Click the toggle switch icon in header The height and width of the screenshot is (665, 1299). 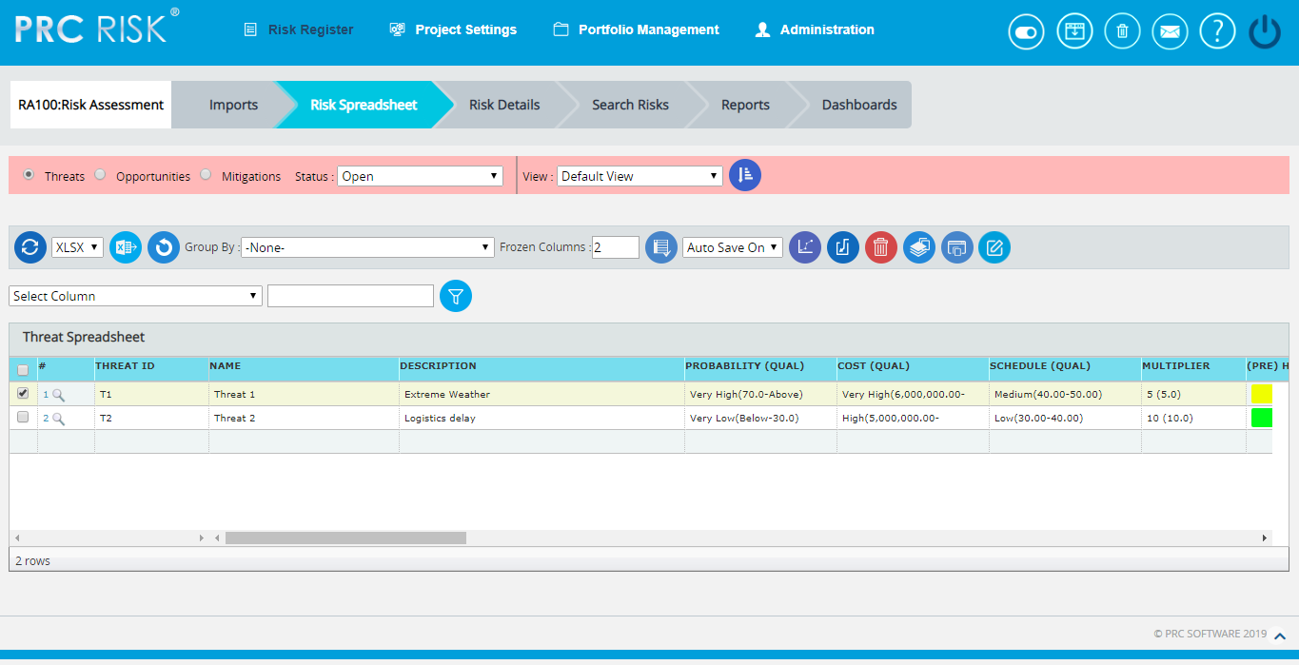(1027, 31)
